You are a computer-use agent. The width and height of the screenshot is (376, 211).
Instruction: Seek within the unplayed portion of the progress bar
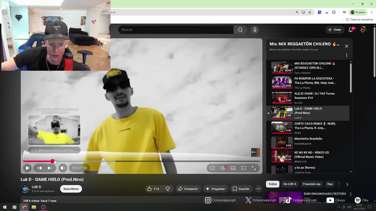click(188, 161)
